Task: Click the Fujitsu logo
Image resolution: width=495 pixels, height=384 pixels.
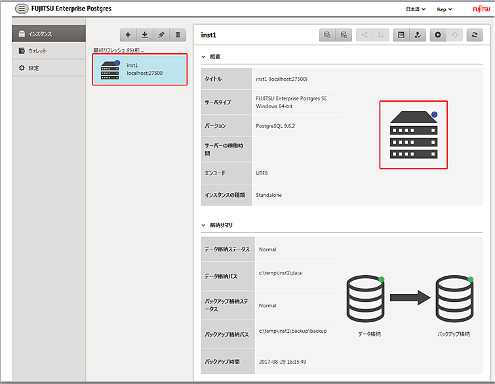Action: pyautogui.click(x=481, y=9)
